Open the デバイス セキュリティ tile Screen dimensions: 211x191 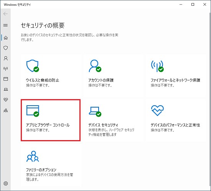click(113, 120)
